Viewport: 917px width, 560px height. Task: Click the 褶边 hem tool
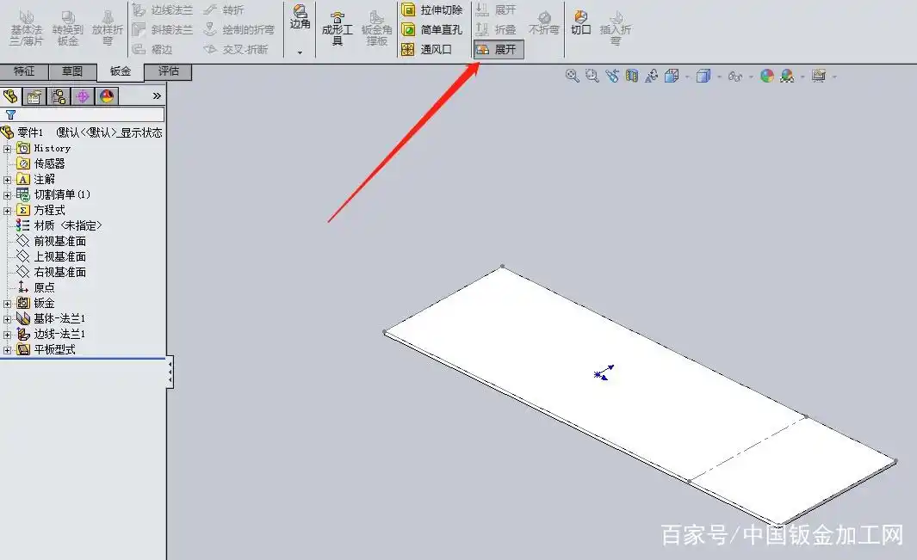point(152,49)
